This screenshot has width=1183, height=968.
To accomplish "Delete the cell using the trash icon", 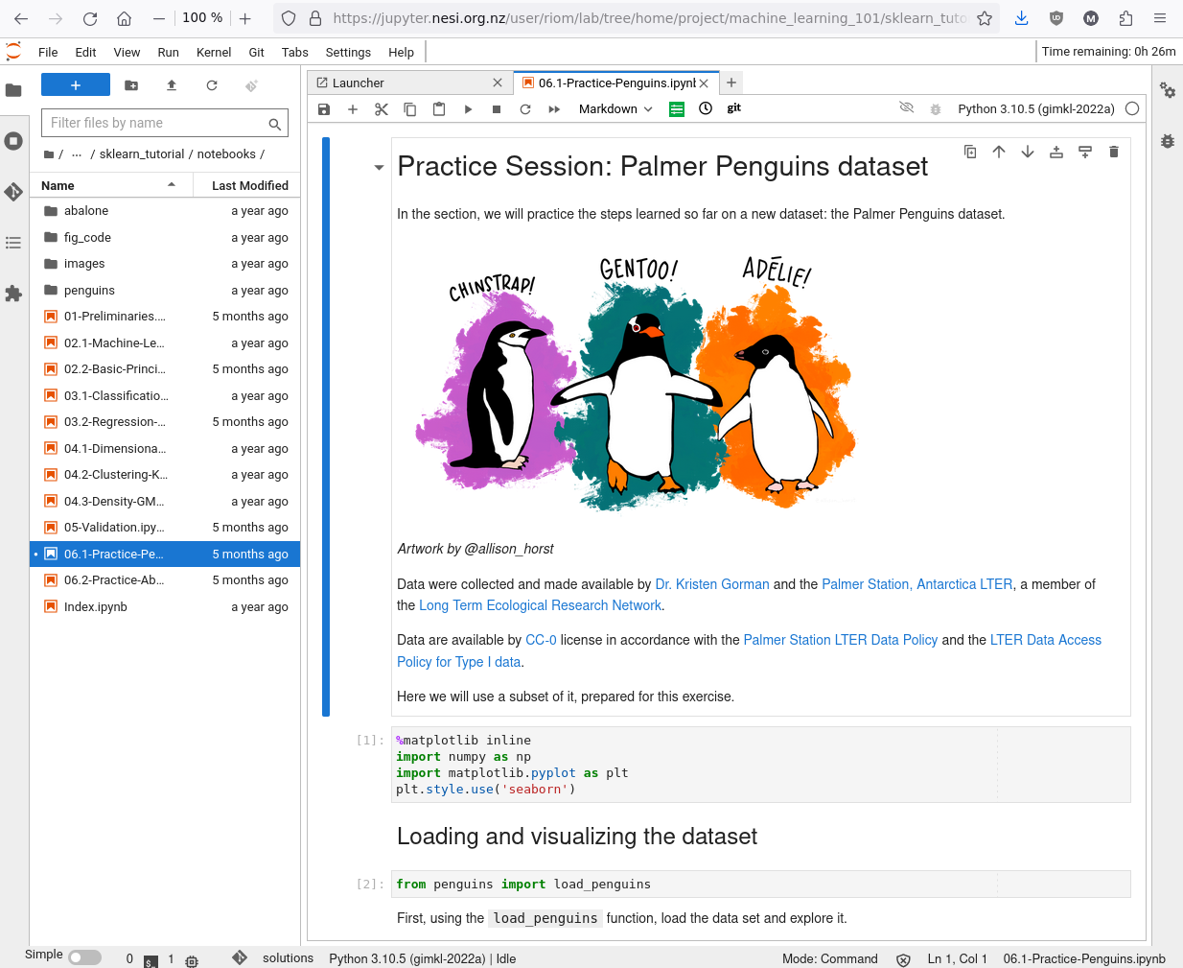I will click(x=1113, y=151).
